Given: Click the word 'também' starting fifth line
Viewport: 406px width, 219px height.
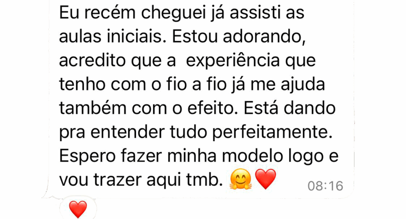Looking at the screenshot, I should tap(93, 108).
